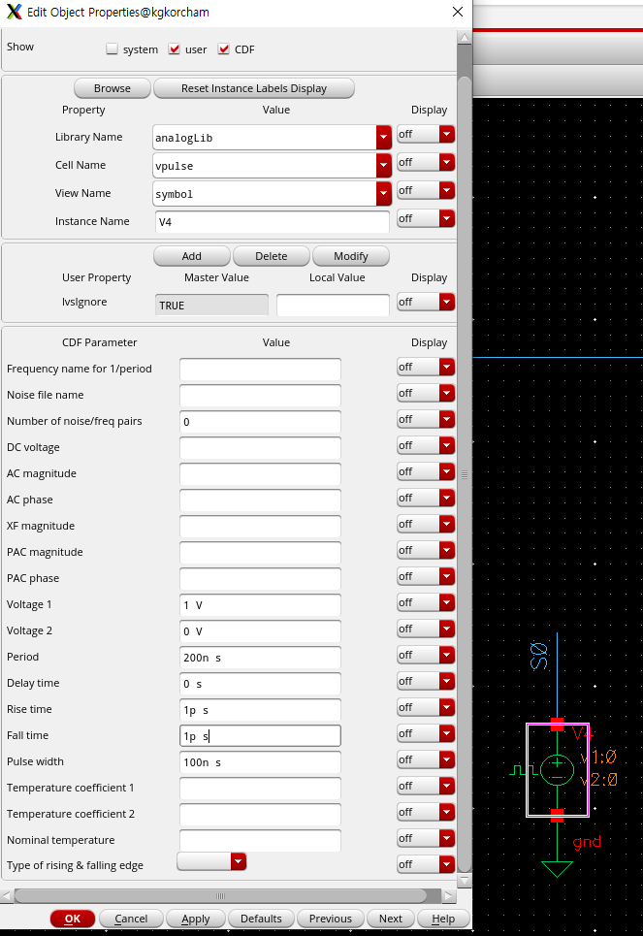643x936 pixels.
Task: Close the Edit Object Properties dialog
Action: click(x=458, y=12)
